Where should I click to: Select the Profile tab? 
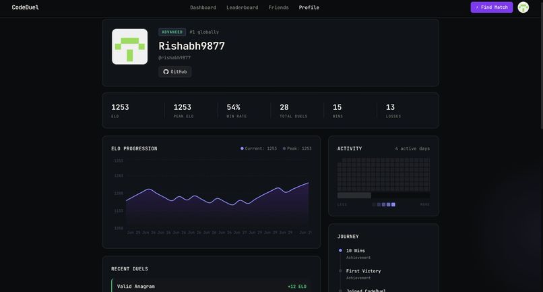[x=309, y=7]
